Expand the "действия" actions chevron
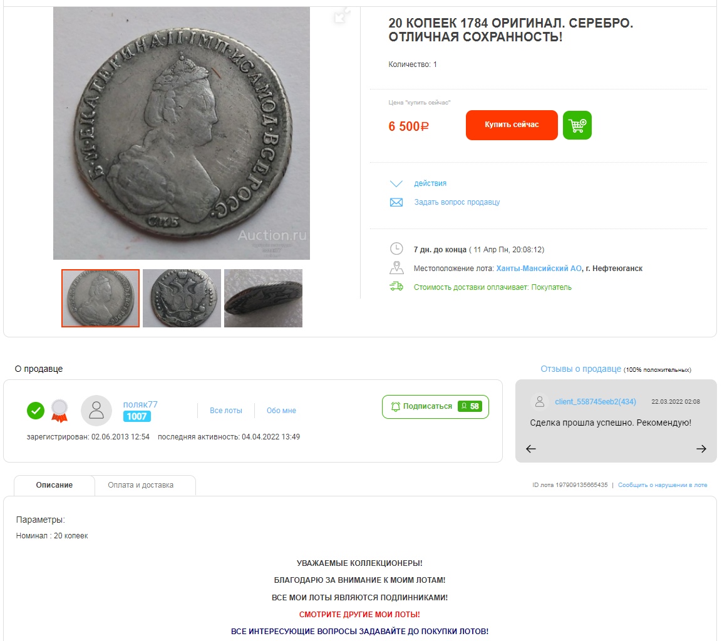Screen dimensions: 722x641 click(x=396, y=183)
